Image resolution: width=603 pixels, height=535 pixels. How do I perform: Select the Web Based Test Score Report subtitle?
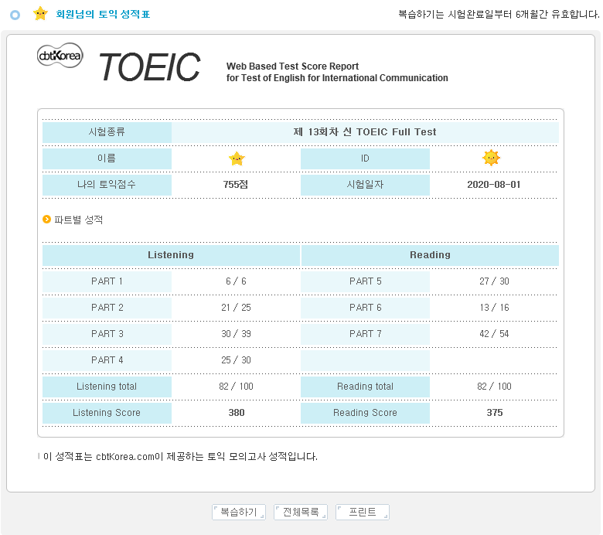(x=292, y=66)
